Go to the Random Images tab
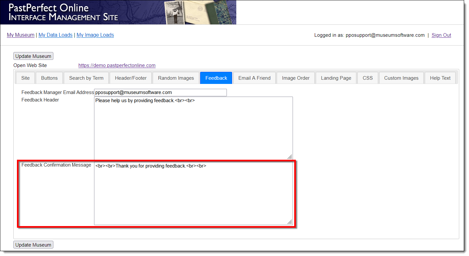 (176, 78)
